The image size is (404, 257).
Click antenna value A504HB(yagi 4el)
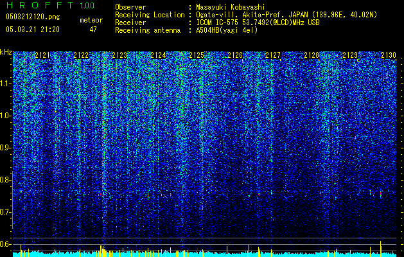pyautogui.click(x=227, y=30)
